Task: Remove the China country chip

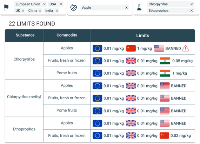Action: pos(40,11)
